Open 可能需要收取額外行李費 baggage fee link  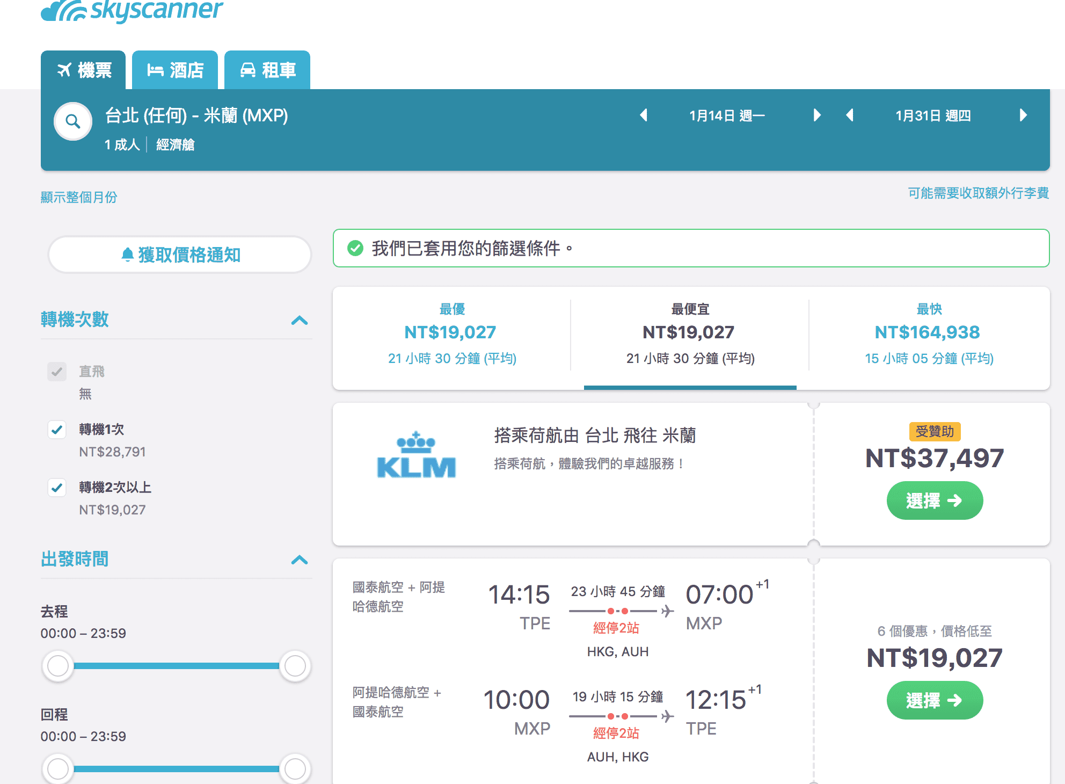(x=978, y=193)
